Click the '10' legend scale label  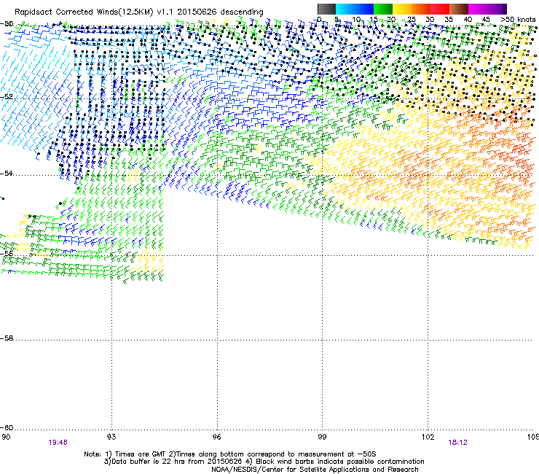(x=356, y=20)
